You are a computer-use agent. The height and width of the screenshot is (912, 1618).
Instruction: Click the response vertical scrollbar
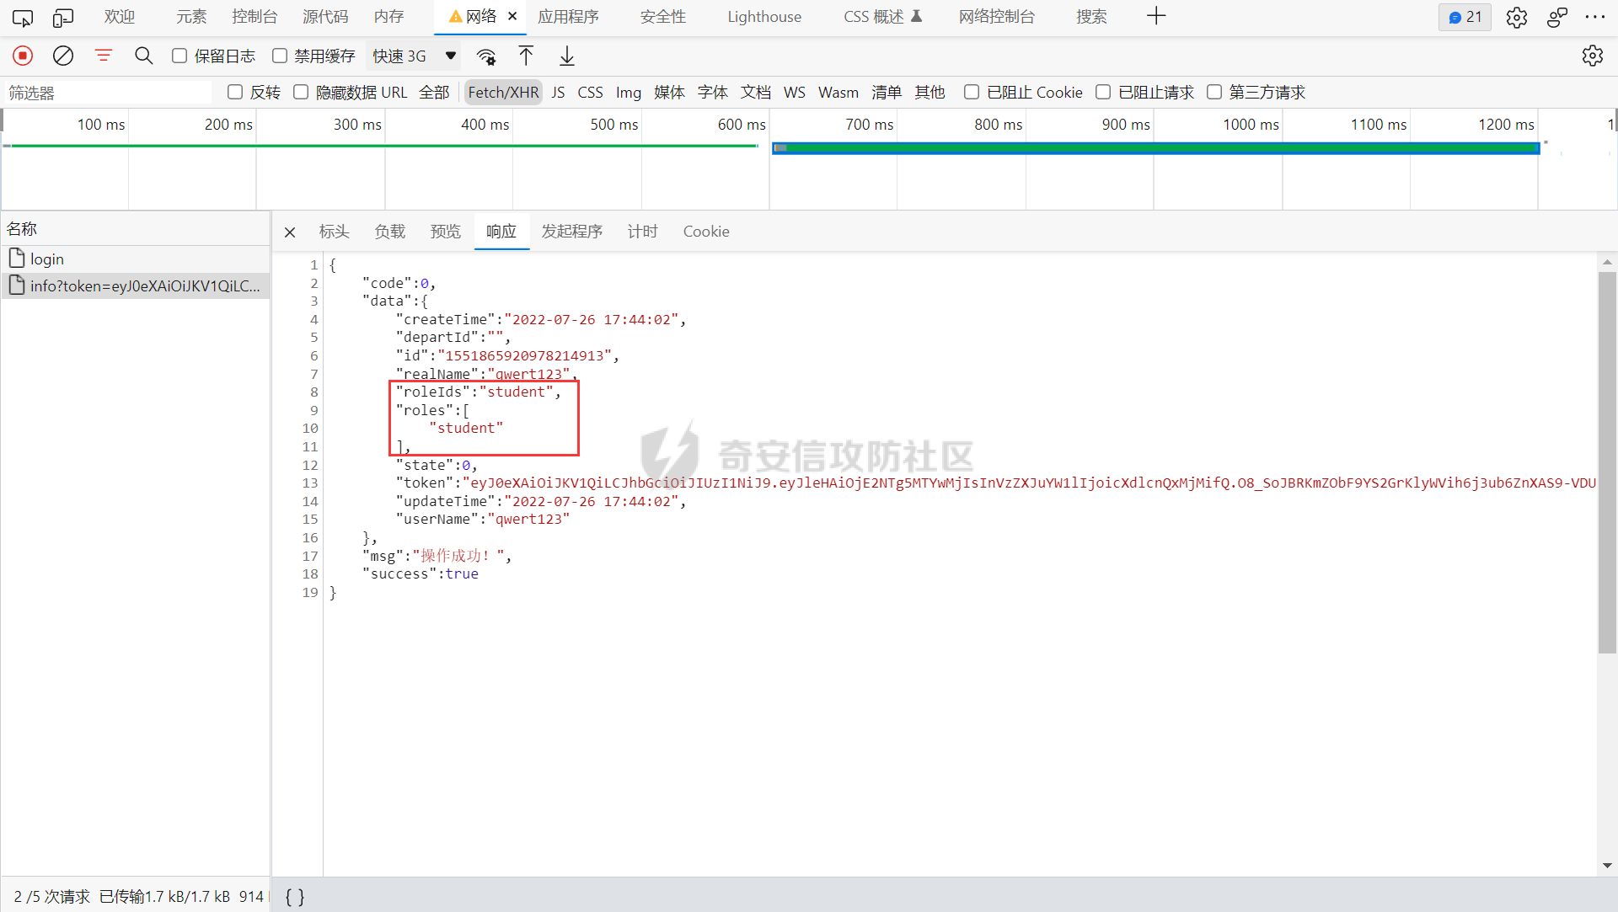[1606, 463]
